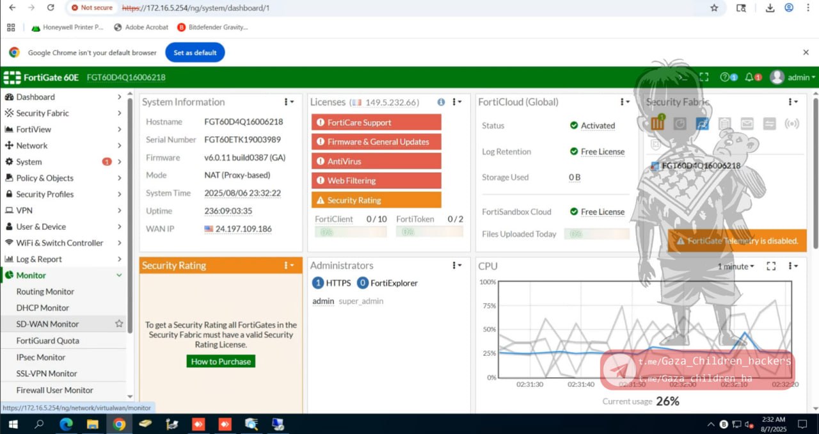Image resolution: width=819 pixels, height=434 pixels.
Task: Click the FortiCare Support license bar
Action: pos(376,122)
